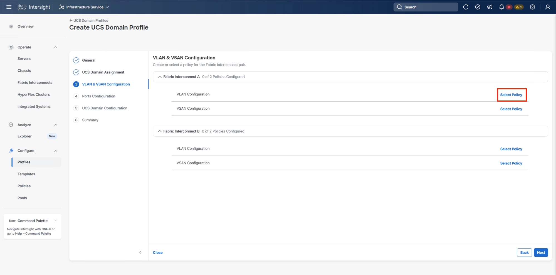This screenshot has height=275, width=556.
Task: Open the help question mark menu
Action: 532,7
